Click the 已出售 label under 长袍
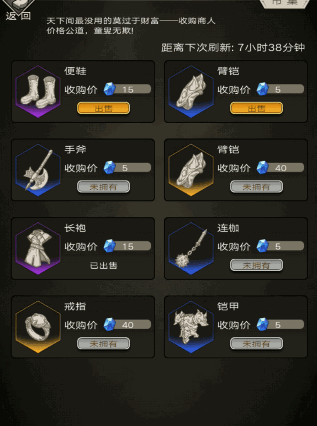Screen dimensions: 317x426 pyautogui.click(x=104, y=265)
